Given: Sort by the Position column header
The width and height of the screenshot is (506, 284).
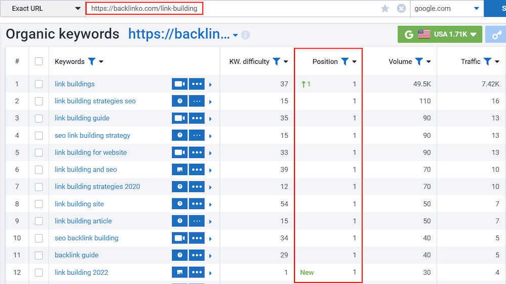Looking at the screenshot, I should 325,62.
